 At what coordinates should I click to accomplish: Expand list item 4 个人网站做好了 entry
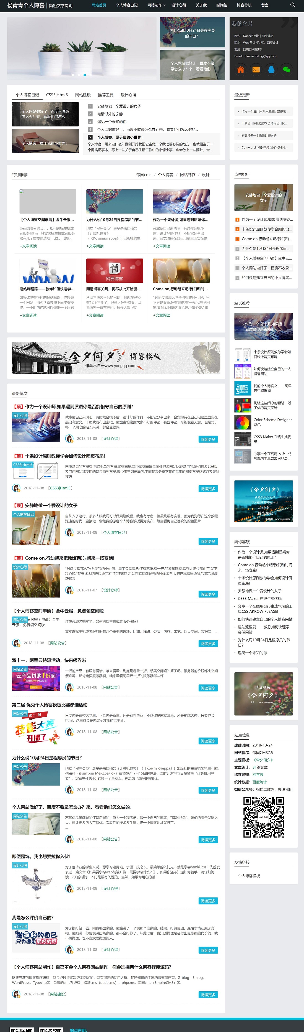tap(147, 129)
